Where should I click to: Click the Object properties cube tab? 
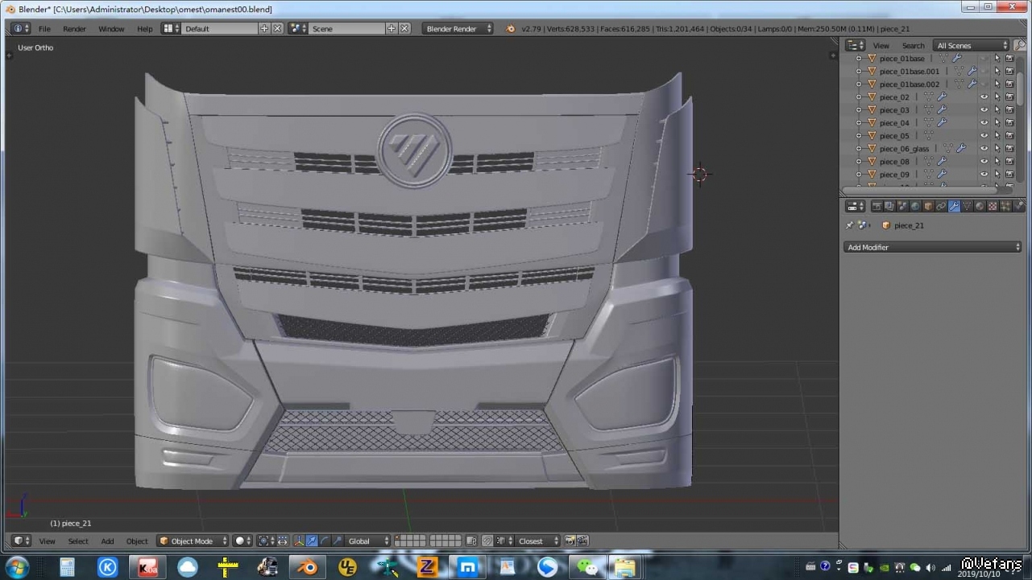click(928, 207)
